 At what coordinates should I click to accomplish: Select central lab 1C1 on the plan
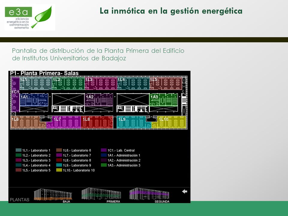(x=16, y=94)
